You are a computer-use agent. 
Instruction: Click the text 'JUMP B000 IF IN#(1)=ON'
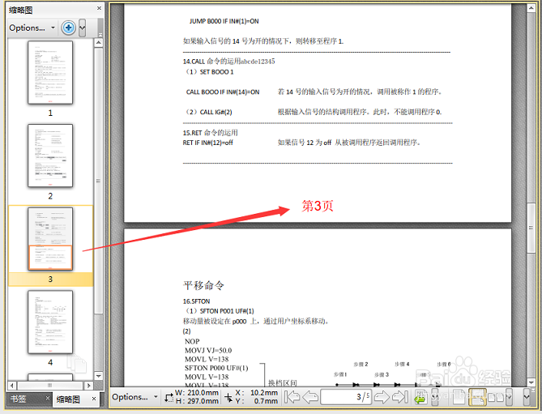[224, 21]
